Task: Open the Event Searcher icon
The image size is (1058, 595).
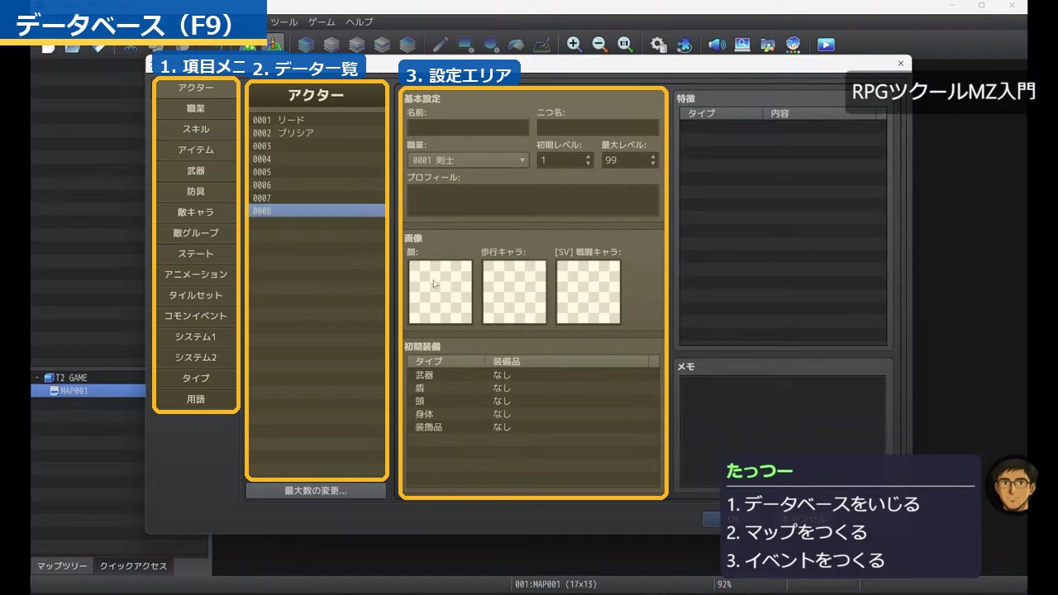Action: click(x=742, y=45)
